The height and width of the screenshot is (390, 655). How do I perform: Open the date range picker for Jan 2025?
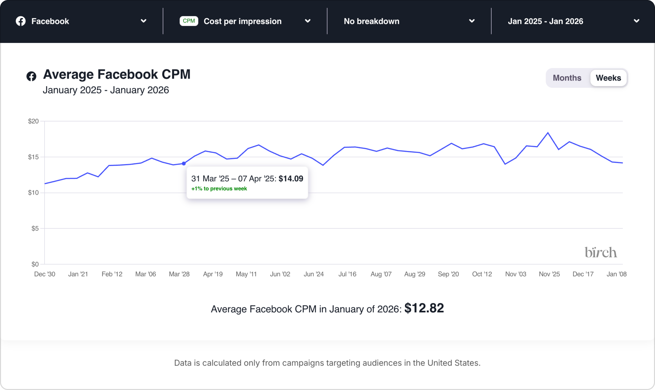pyautogui.click(x=546, y=21)
